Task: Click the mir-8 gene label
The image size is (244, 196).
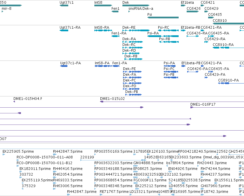Action: [x=7, y=9]
